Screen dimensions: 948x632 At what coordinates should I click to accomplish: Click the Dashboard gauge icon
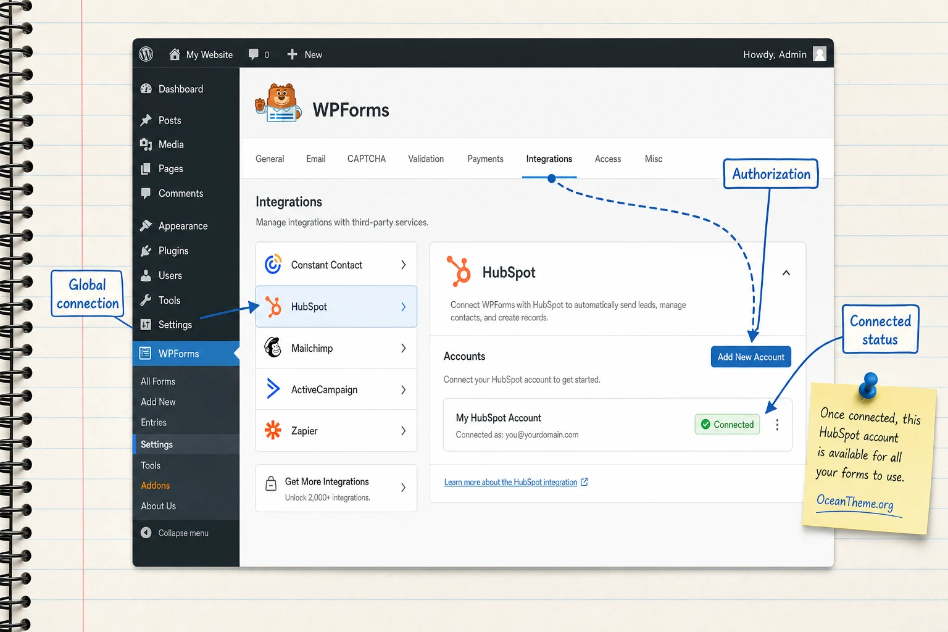146,89
